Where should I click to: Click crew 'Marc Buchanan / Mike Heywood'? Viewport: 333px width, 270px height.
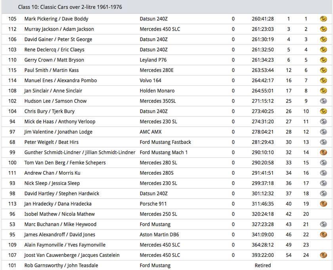tap(60, 224)
